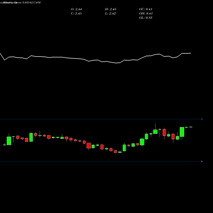The image size is (213, 213).
Task: Click the close price value "C: 2.45"
Action: click(76, 14)
